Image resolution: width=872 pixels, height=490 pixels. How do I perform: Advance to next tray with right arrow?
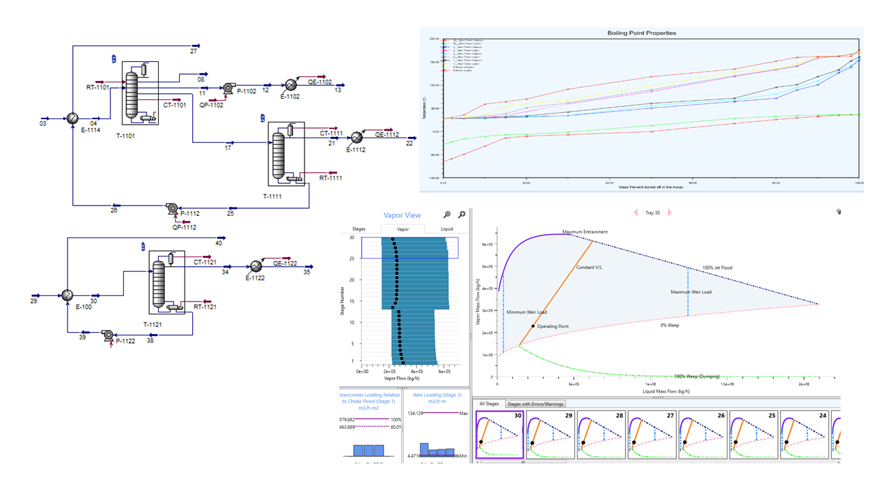670,213
